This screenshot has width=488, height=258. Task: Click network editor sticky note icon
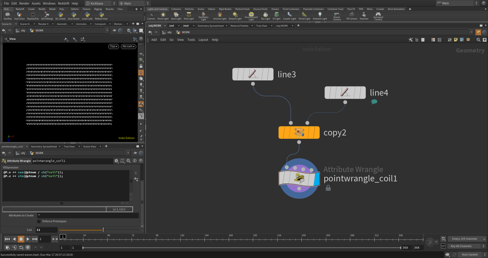point(456,39)
